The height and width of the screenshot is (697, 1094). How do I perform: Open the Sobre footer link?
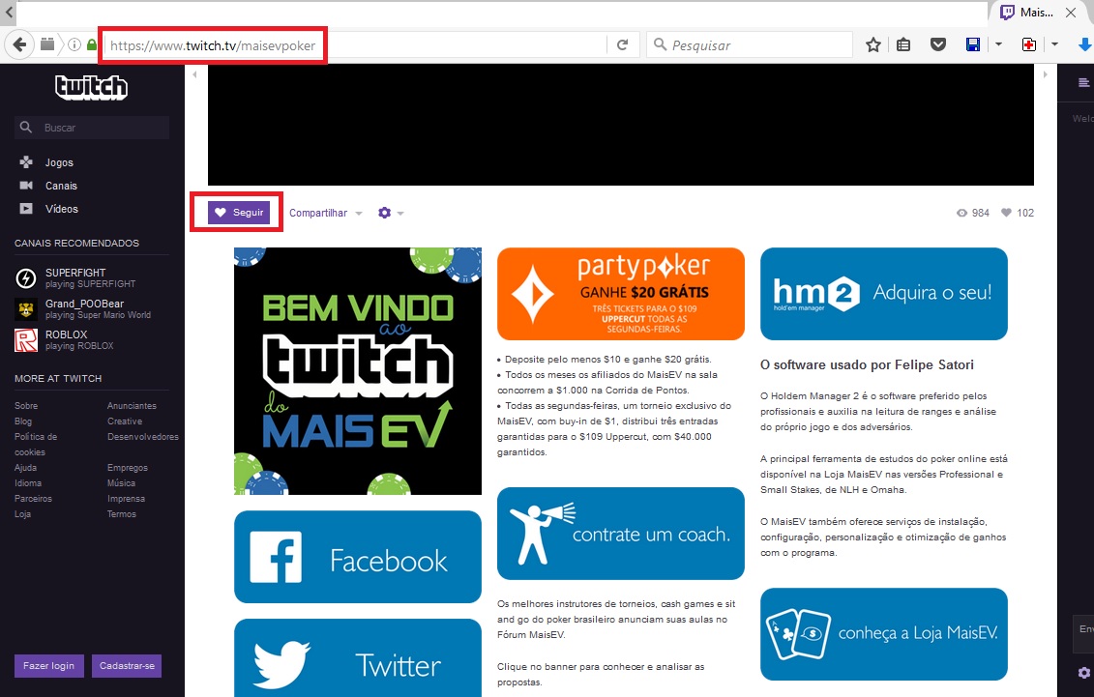pos(26,406)
